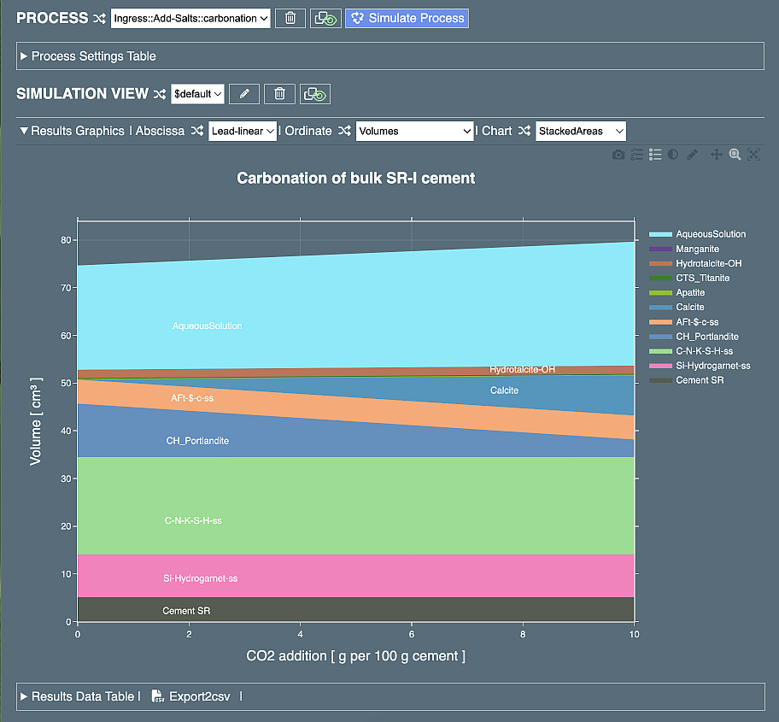Select the chart pan tool
Image resolution: width=779 pixels, height=722 pixels.
tap(716, 155)
